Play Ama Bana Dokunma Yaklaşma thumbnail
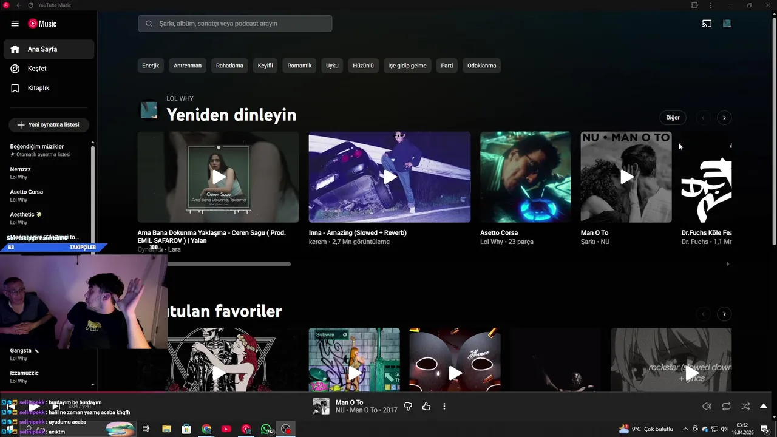 [x=219, y=177]
